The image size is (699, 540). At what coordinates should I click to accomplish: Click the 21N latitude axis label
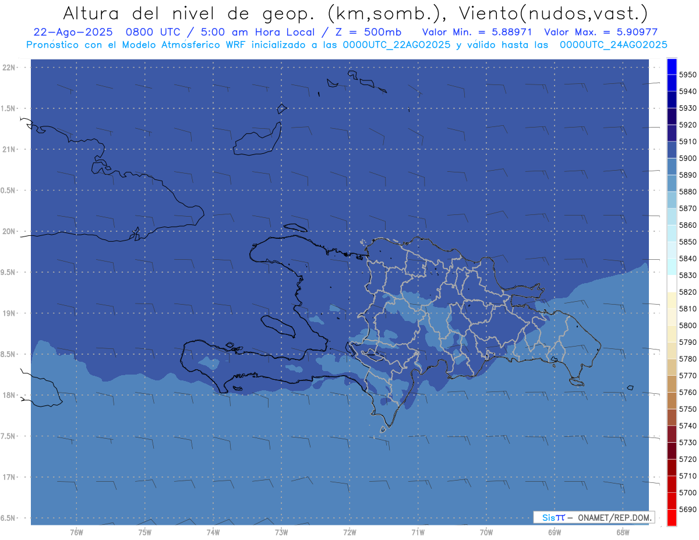9,150
